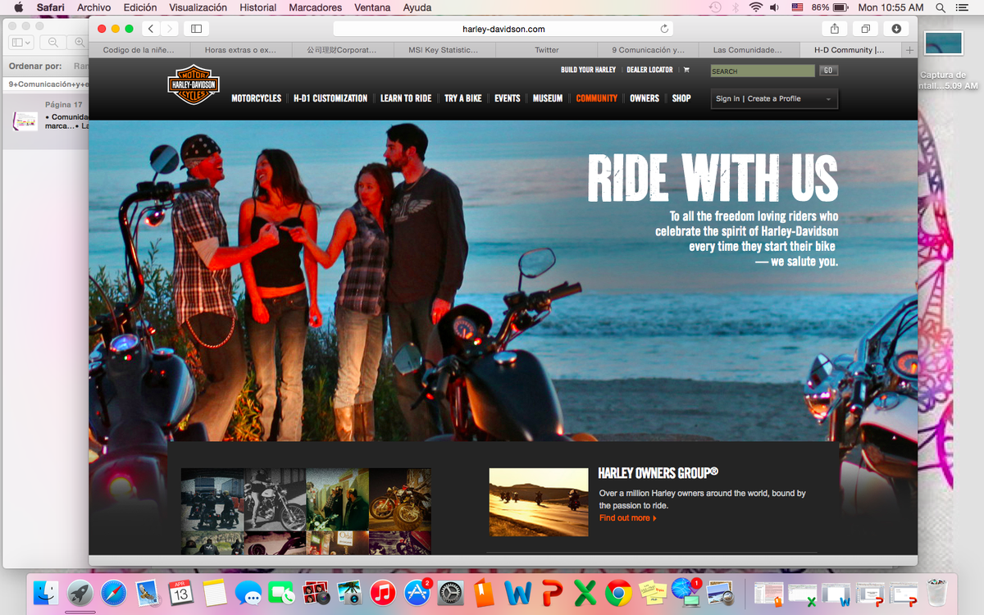Open Safari's Share button
The height and width of the screenshot is (615, 984).
click(835, 29)
